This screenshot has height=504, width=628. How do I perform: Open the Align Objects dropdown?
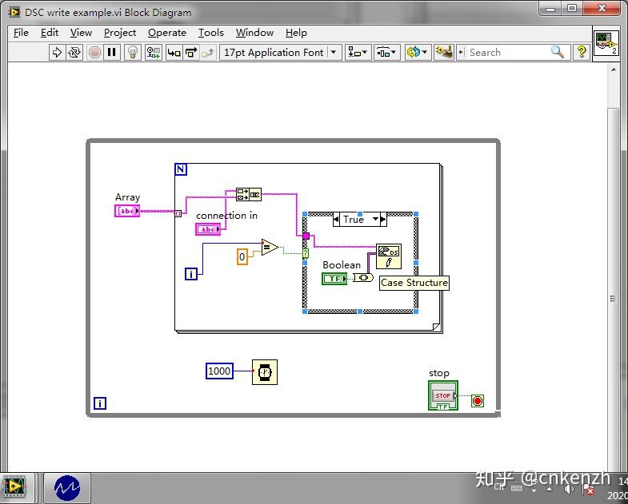(x=358, y=53)
